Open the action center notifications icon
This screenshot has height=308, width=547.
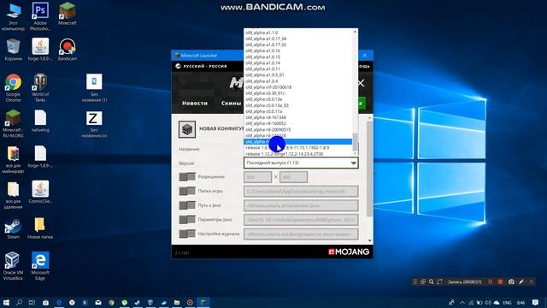[536, 302]
